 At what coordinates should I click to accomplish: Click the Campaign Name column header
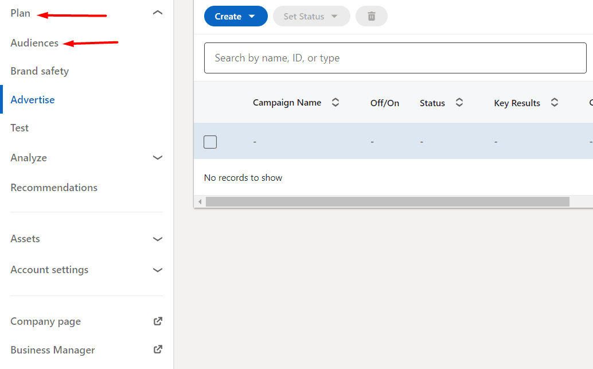[x=287, y=103]
